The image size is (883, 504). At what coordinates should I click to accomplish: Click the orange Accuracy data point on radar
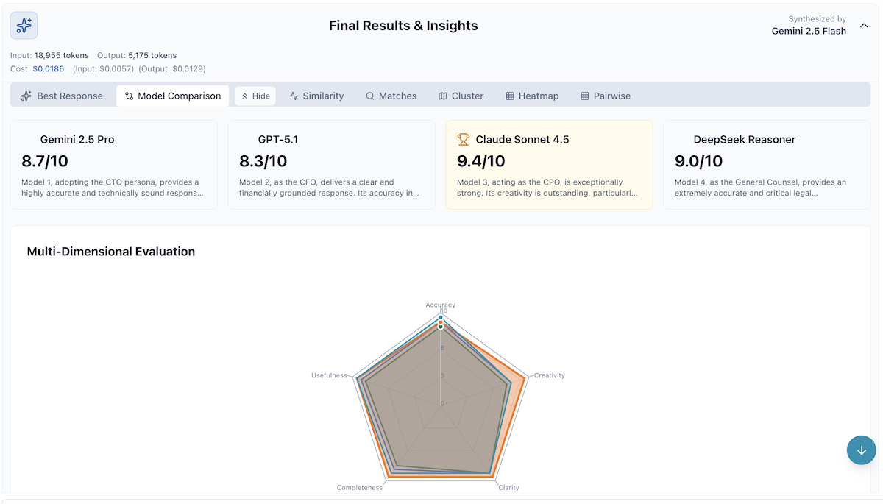(x=441, y=322)
